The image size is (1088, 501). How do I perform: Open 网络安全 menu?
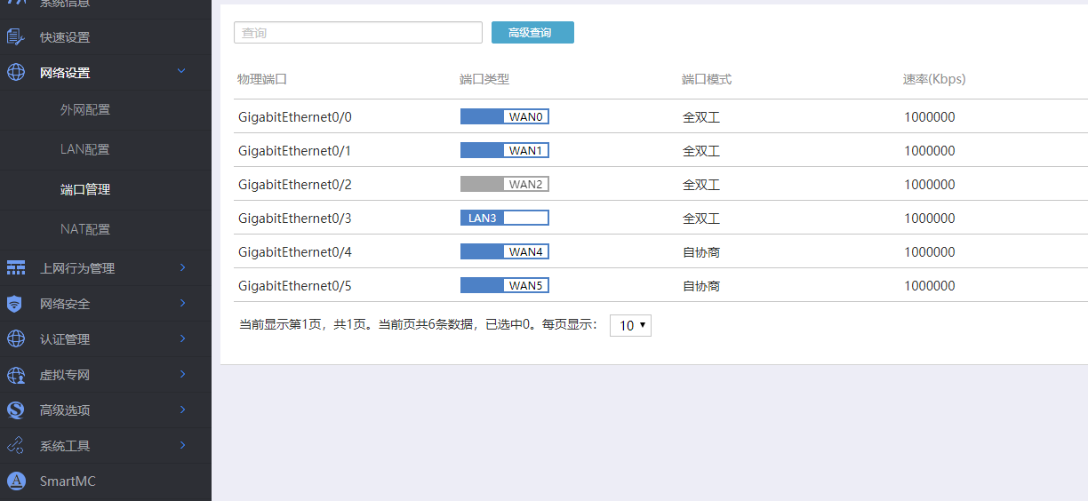click(x=106, y=304)
